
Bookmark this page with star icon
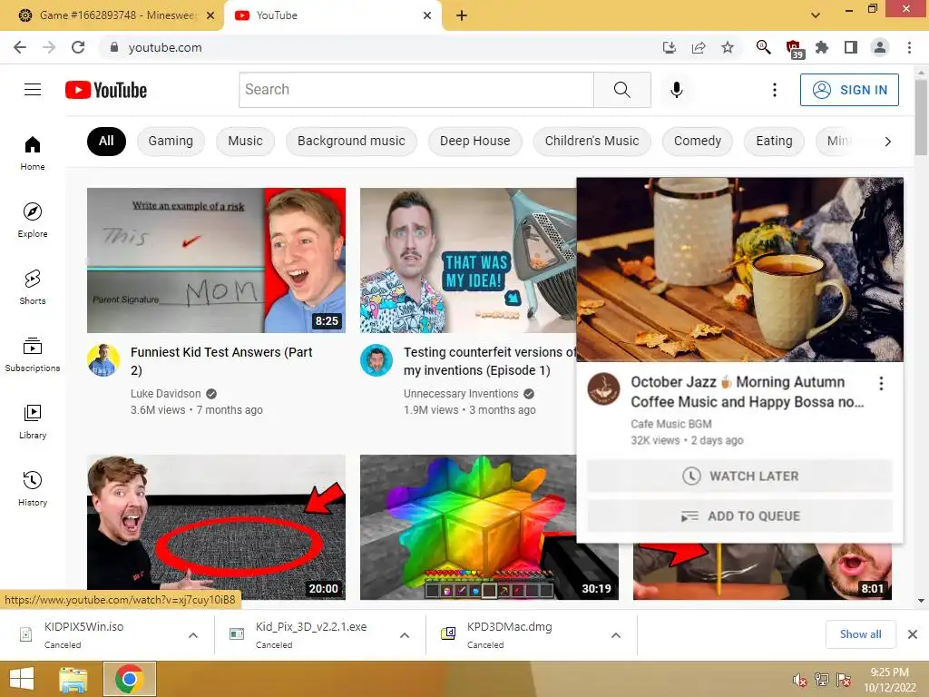[728, 47]
